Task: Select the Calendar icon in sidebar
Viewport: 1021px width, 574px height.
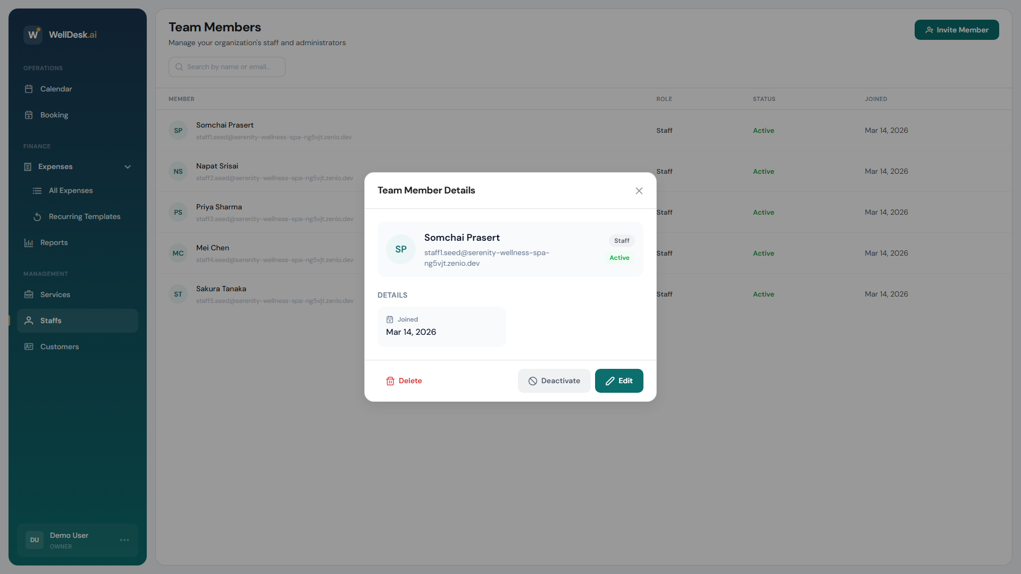Action: click(x=29, y=89)
